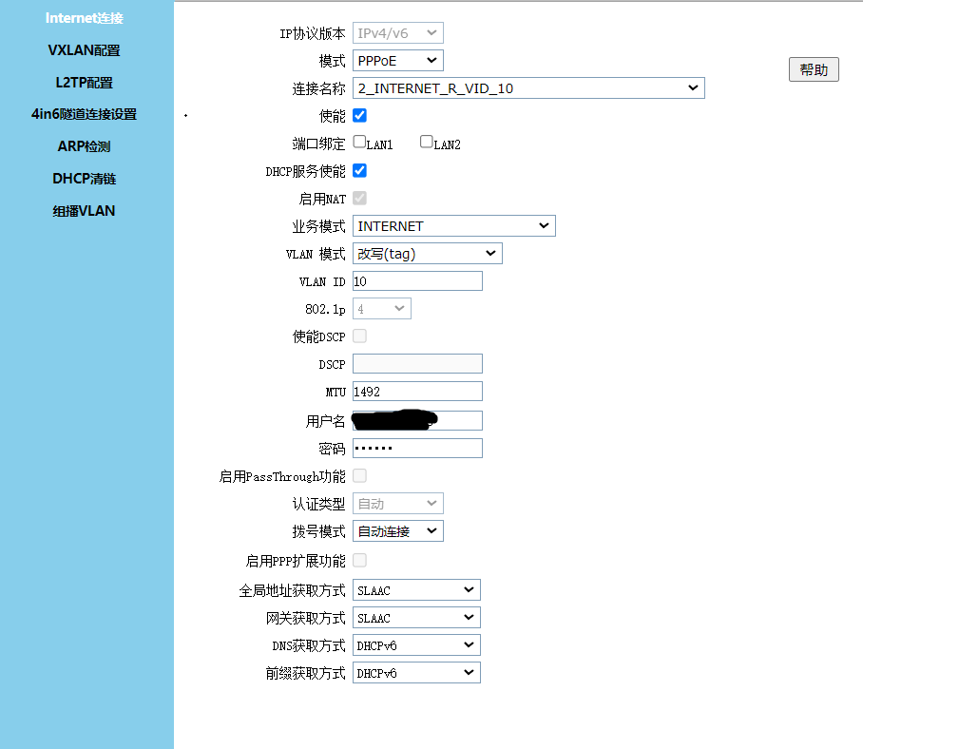Open DHCP清链 sidebar entry
Screen dimensions: 978x749
coord(85,179)
